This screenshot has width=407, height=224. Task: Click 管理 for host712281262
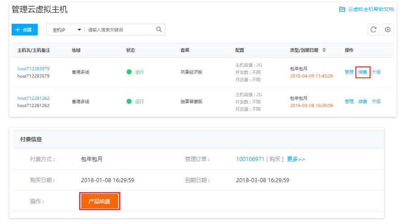click(349, 102)
